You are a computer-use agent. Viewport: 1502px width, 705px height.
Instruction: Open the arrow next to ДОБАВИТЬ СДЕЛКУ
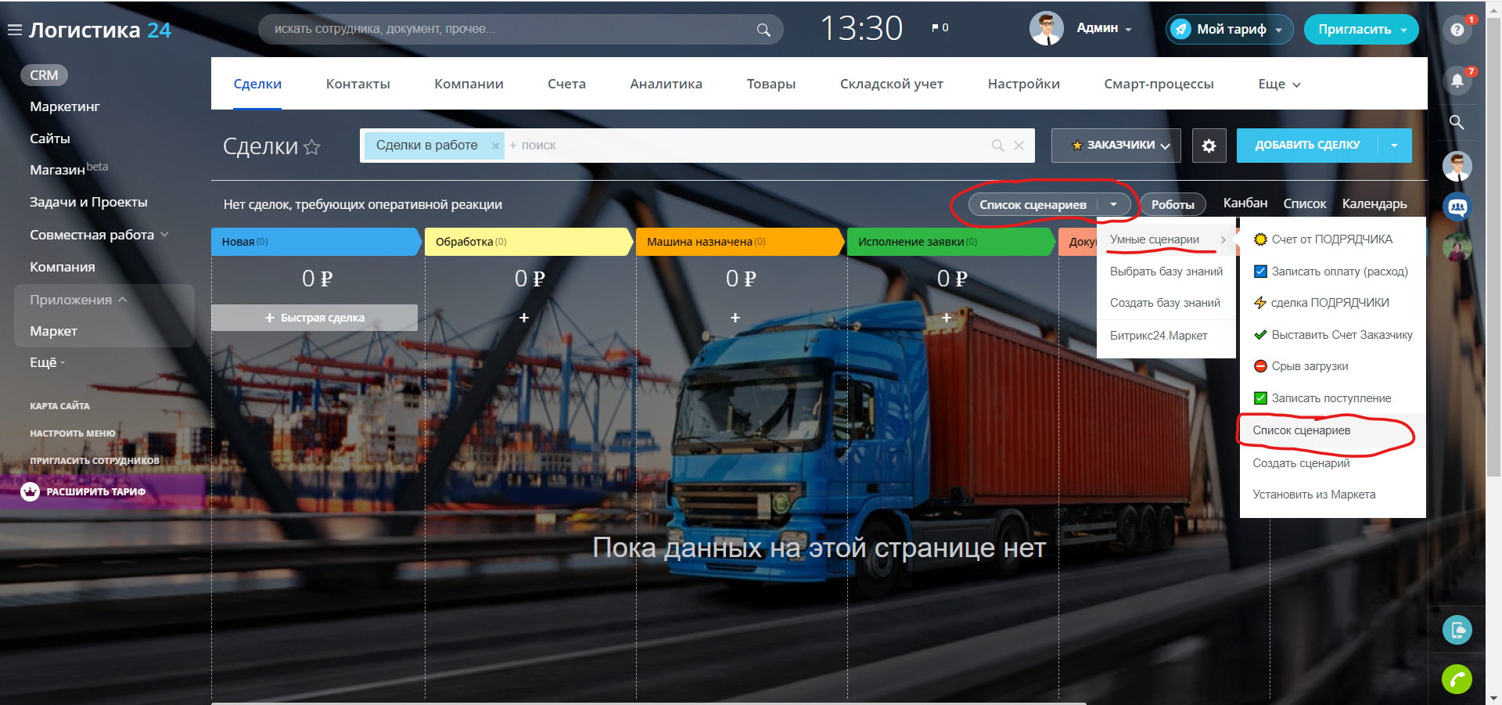1395,146
